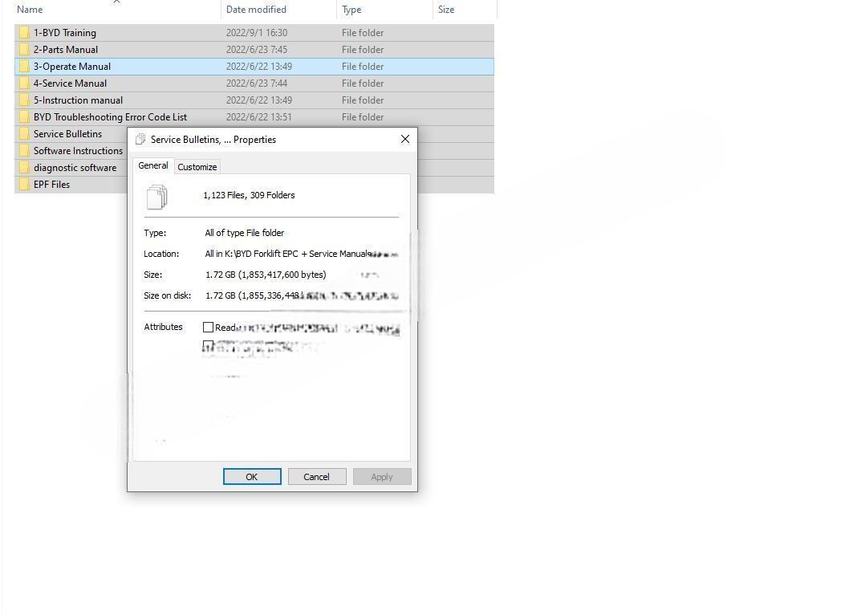
Task: Click the 1-BYD Training folder icon
Action: pyautogui.click(x=24, y=33)
